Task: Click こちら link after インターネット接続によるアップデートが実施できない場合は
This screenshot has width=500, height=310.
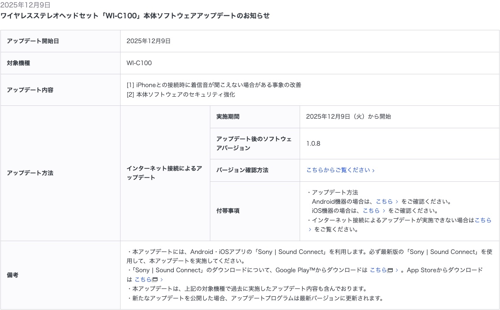Action: coord(483,220)
